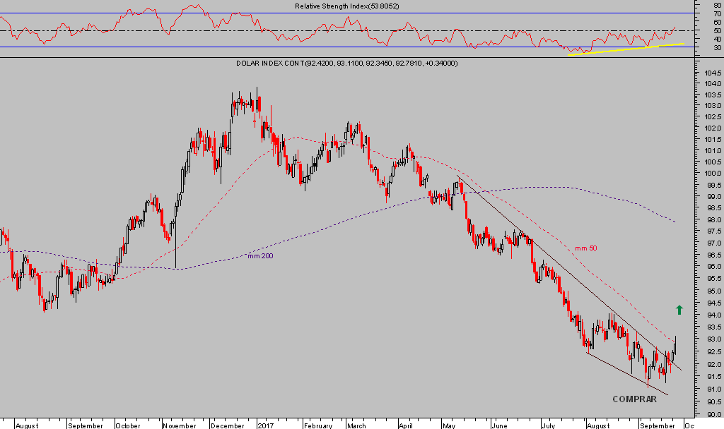Click the mm 200 moving average label
724x429 pixels.
[x=259, y=255]
